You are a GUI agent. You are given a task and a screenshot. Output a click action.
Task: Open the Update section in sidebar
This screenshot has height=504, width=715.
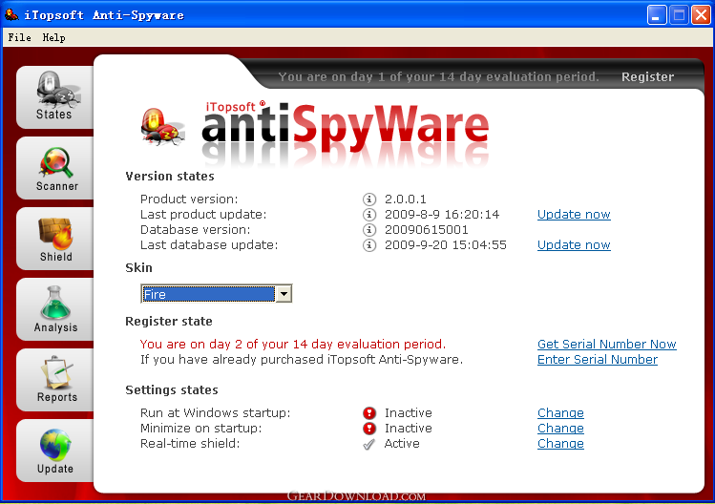click(x=55, y=451)
